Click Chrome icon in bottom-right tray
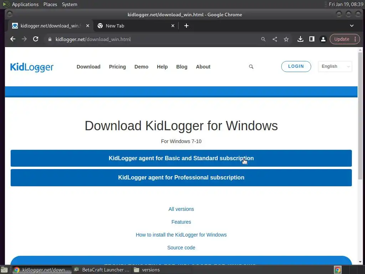 pyautogui.click(x=338, y=270)
